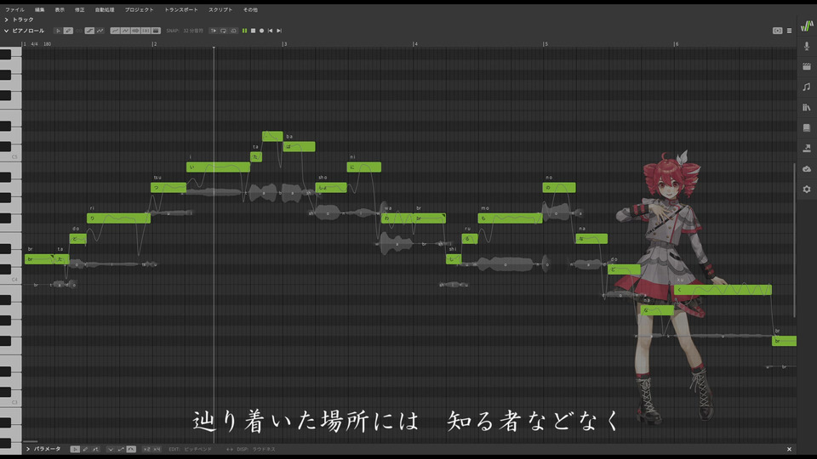
Task: Pause playback with the green pause button
Action: click(x=244, y=31)
